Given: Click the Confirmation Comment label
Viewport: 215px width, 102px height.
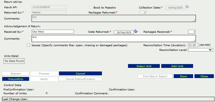Looking at the screenshot, I should 92,93.
